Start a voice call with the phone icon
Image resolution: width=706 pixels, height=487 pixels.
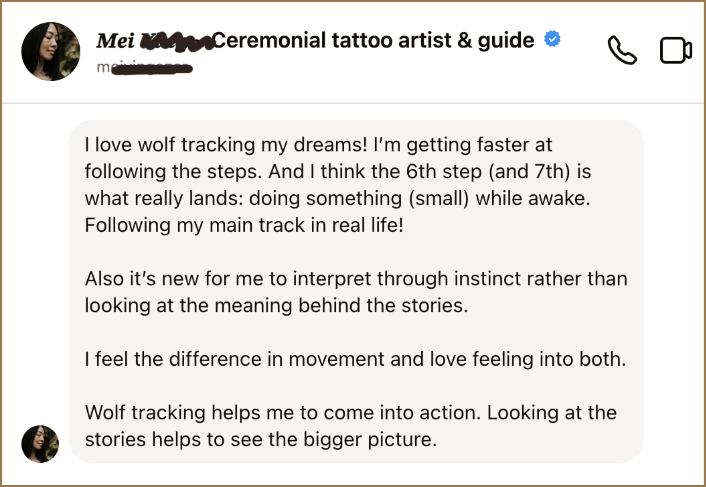pyautogui.click(x=622, y=50)
